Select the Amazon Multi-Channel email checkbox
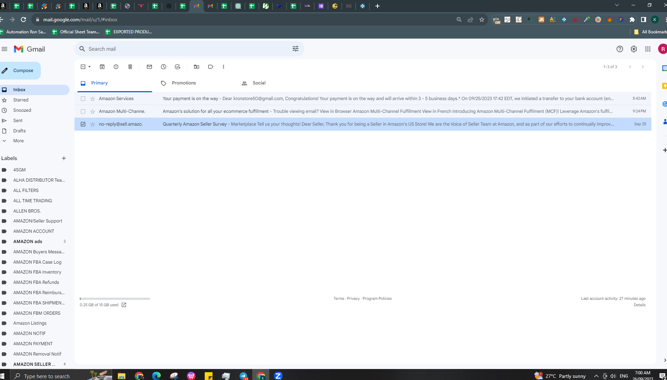Screen dimensions: 667x380 pyautogui.click(x=83, y=111)
